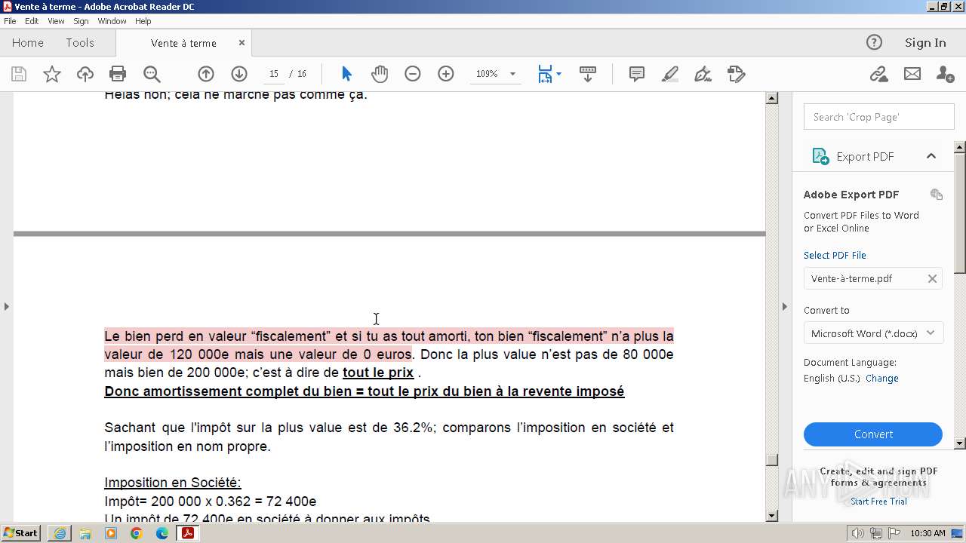The height and width of the screenshot is (543, 966).
Task: Click the Select PDF File link
Action: click(835, 255)
